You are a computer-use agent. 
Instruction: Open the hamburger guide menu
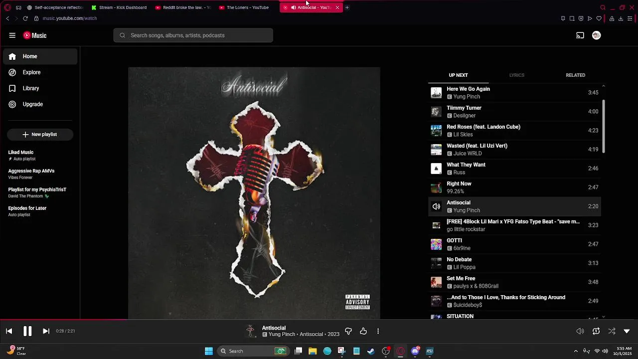tap(12, 35)
